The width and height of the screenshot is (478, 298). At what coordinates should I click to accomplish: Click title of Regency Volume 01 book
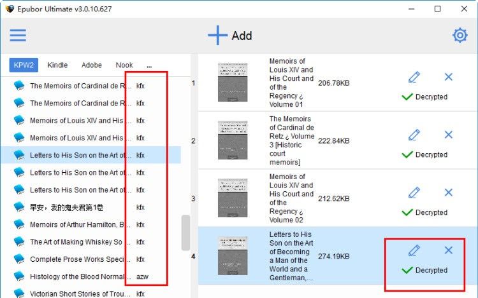point(291,83)
